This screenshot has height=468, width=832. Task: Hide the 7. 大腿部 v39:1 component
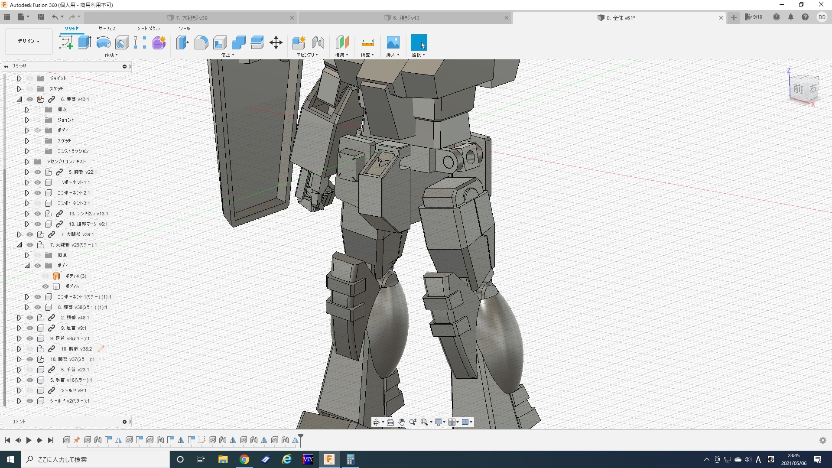tap(30, 234)
